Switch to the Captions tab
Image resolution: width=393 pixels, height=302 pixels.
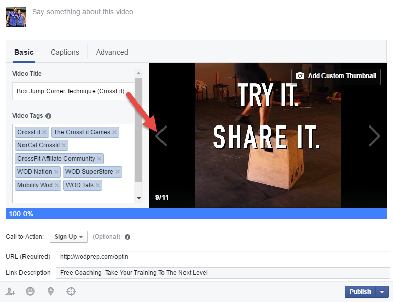click(x=65, y=53)
